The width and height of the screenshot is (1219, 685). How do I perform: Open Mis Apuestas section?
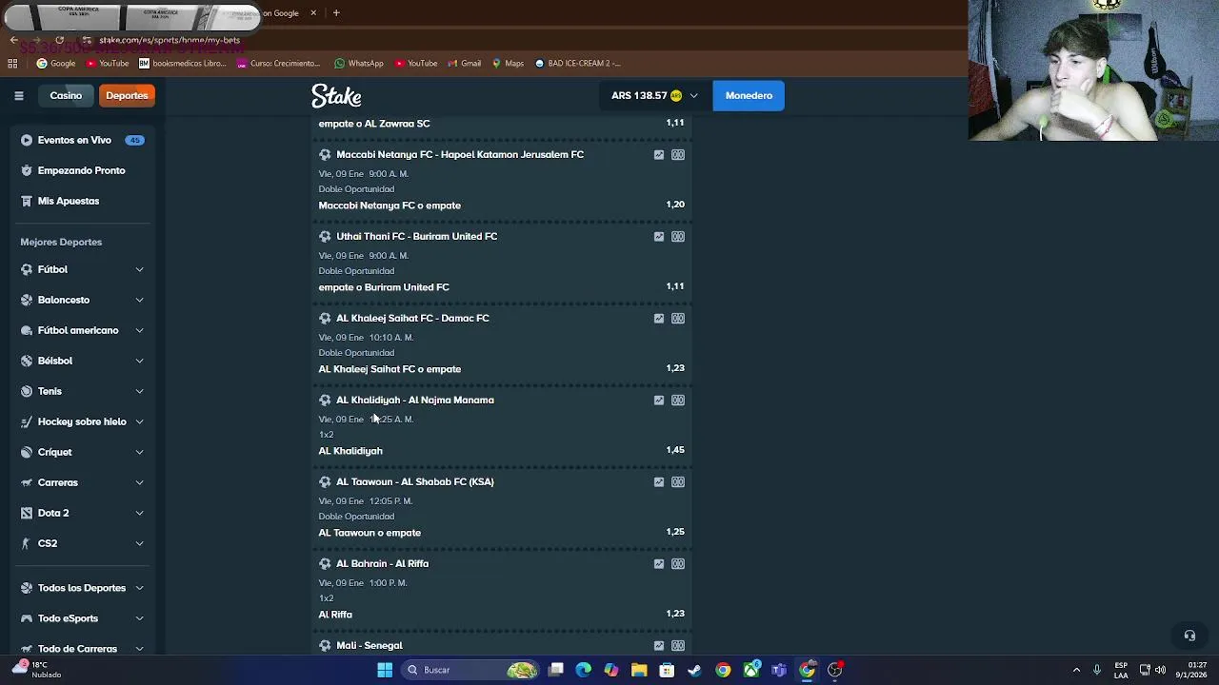[82, 201]
